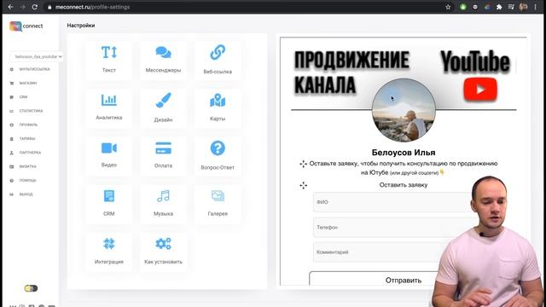This screenshot has width=546, height=307.
Task: Open the Chrome three-dot menu
Action: pos(535,7)
